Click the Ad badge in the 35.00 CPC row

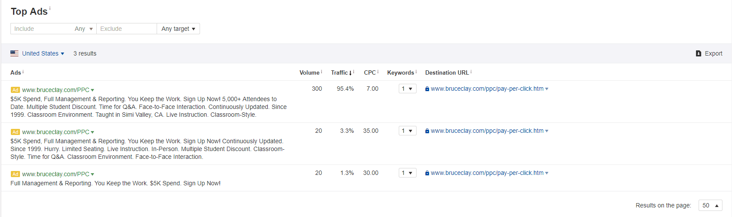[15, 132]
